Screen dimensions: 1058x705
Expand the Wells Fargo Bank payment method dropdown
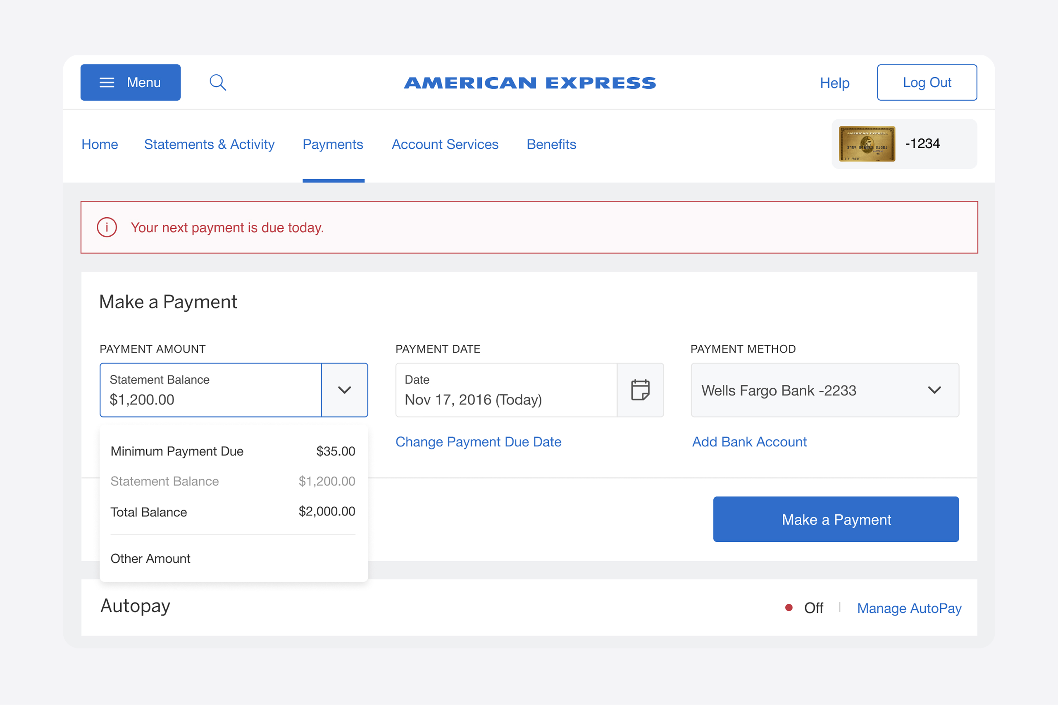825,390
